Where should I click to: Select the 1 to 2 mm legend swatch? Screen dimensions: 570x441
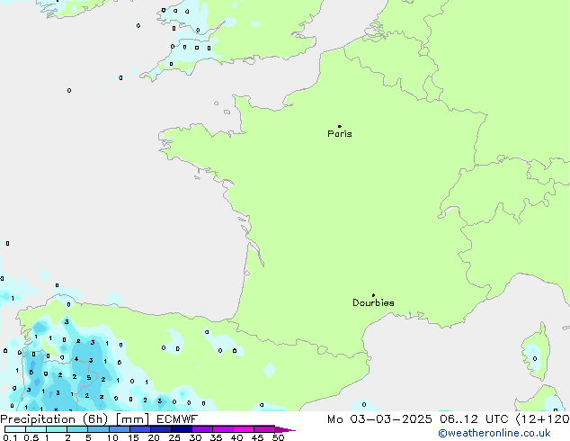click(x=57, y=429)
